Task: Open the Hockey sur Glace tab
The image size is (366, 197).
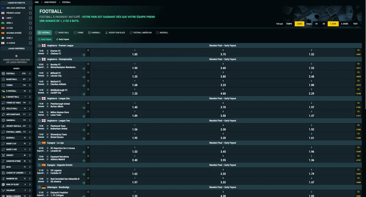Action: (115, 33)
